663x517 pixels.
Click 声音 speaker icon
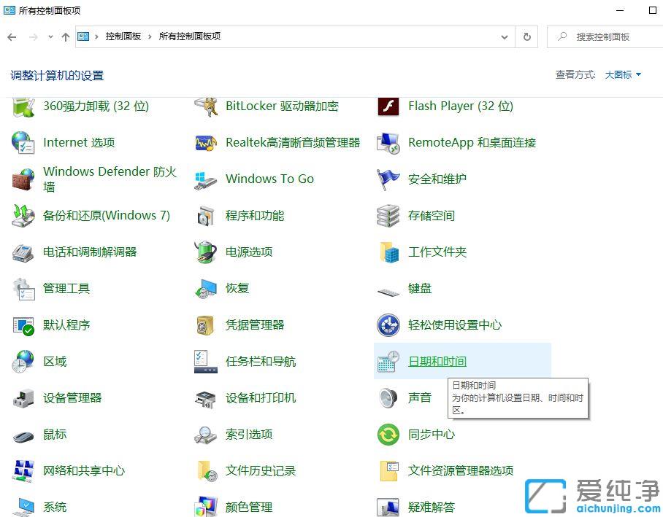click(x=388, y=398)
